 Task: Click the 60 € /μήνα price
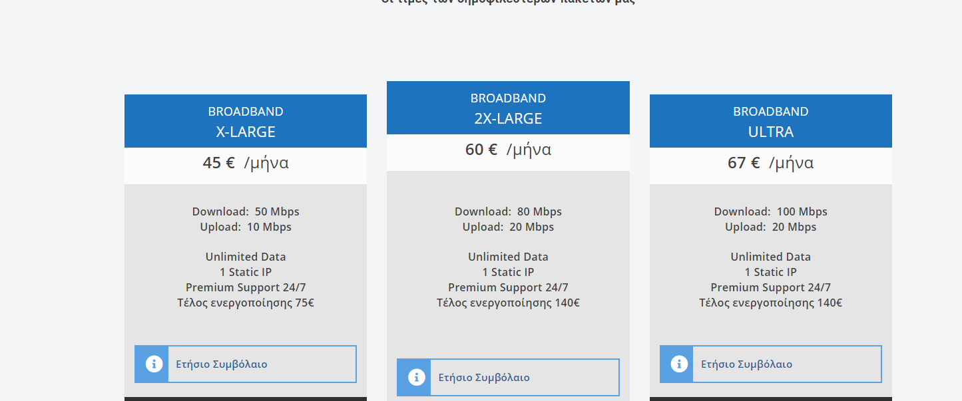click(508, 150)
